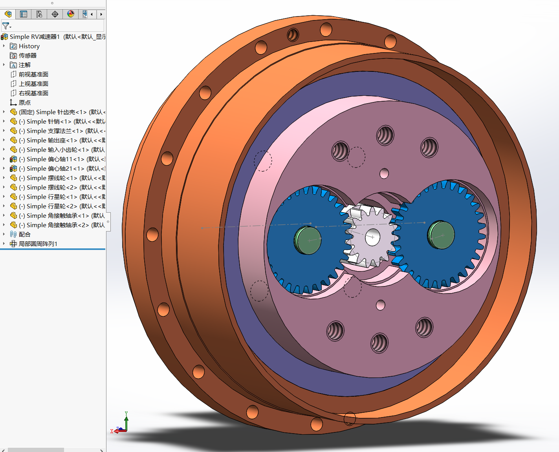Expand the Simple 支撑法兰<1> component
Viewport: 559px width, 452px height.
coord(4,131)
